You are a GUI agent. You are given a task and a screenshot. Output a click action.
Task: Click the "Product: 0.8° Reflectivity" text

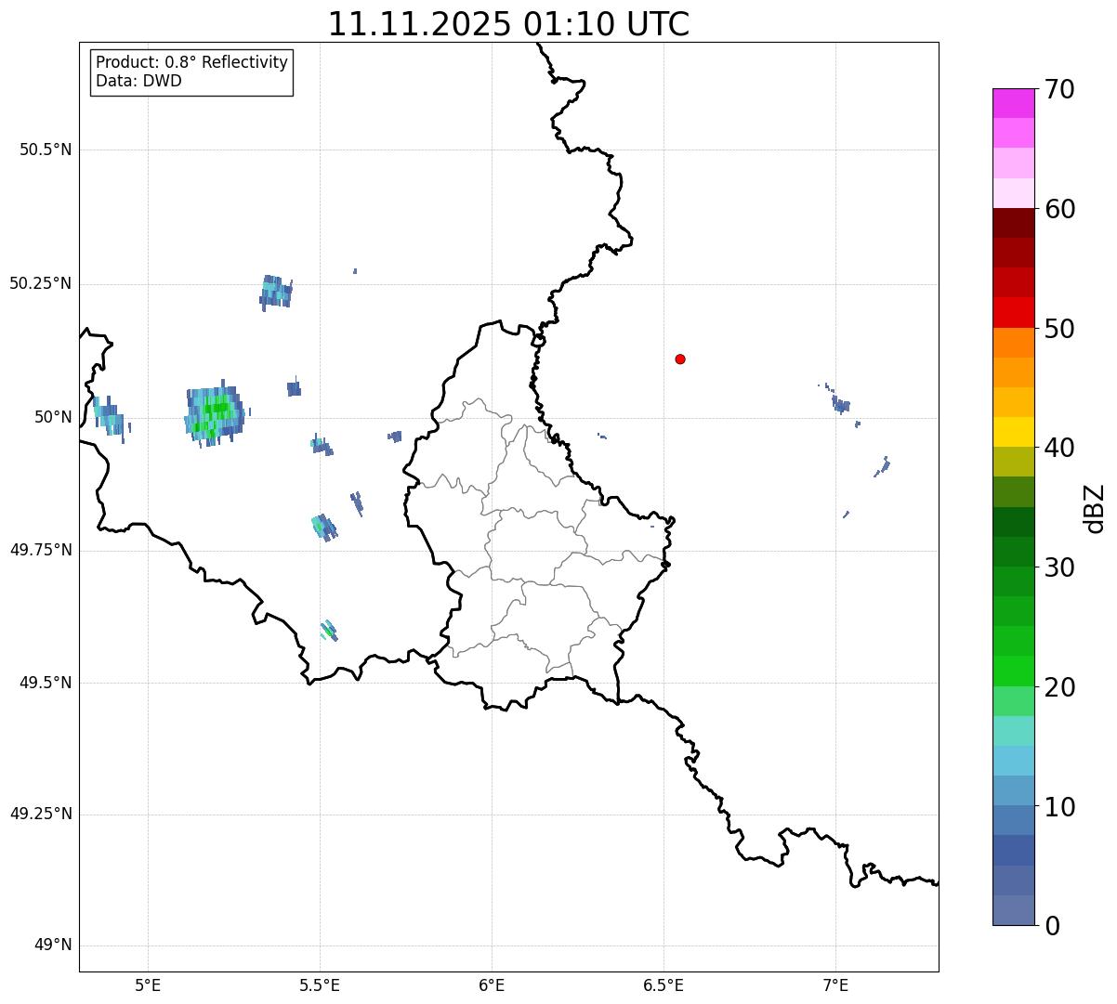point(191,62)
